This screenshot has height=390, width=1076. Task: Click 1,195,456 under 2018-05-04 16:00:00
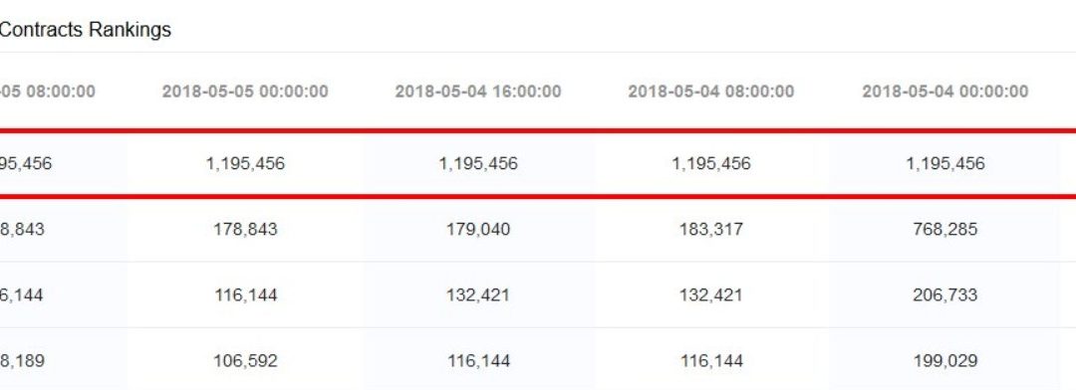pos(478,164)
